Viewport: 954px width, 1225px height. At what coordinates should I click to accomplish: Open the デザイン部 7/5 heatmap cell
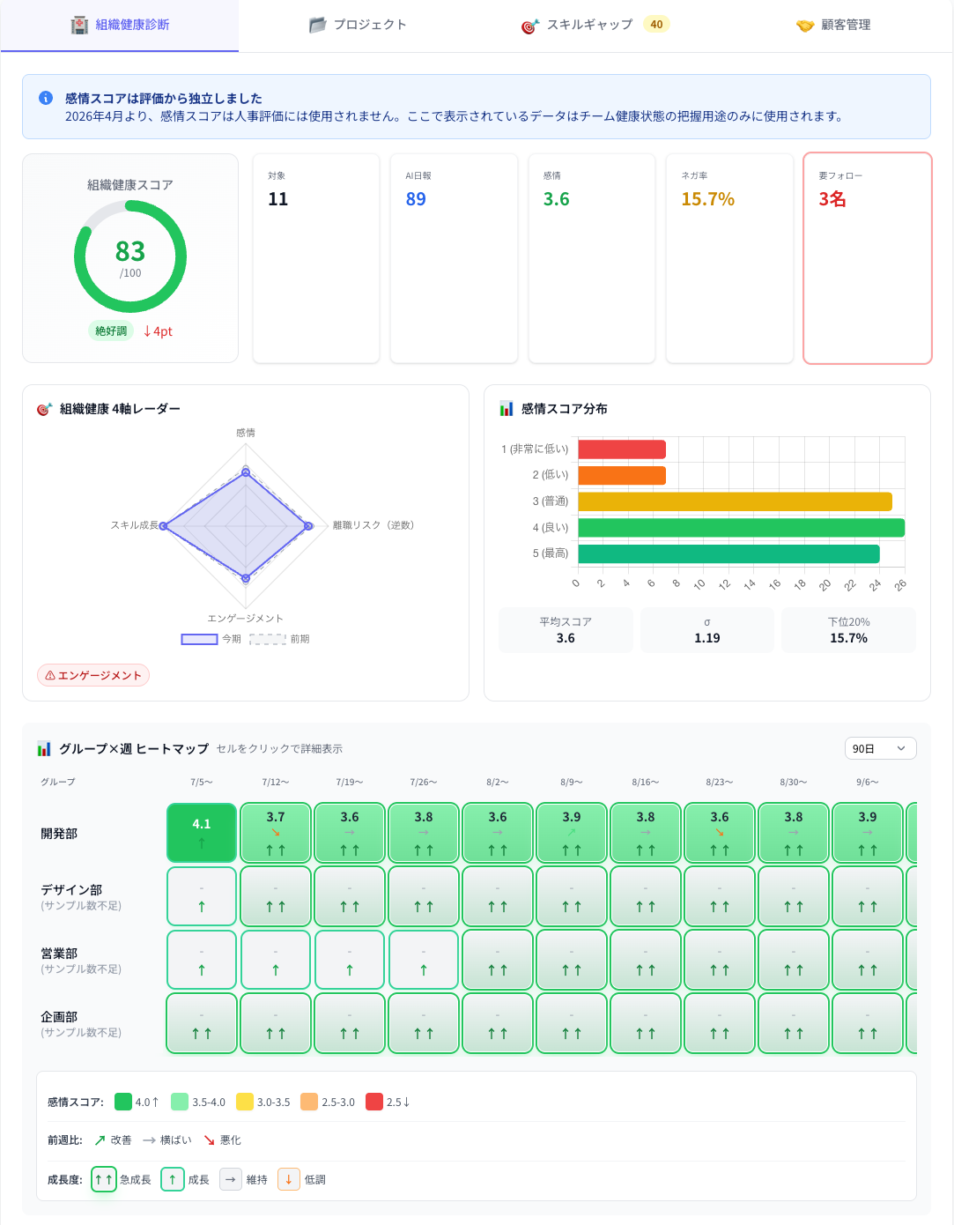pyautogui.click(x=202, y=896)
